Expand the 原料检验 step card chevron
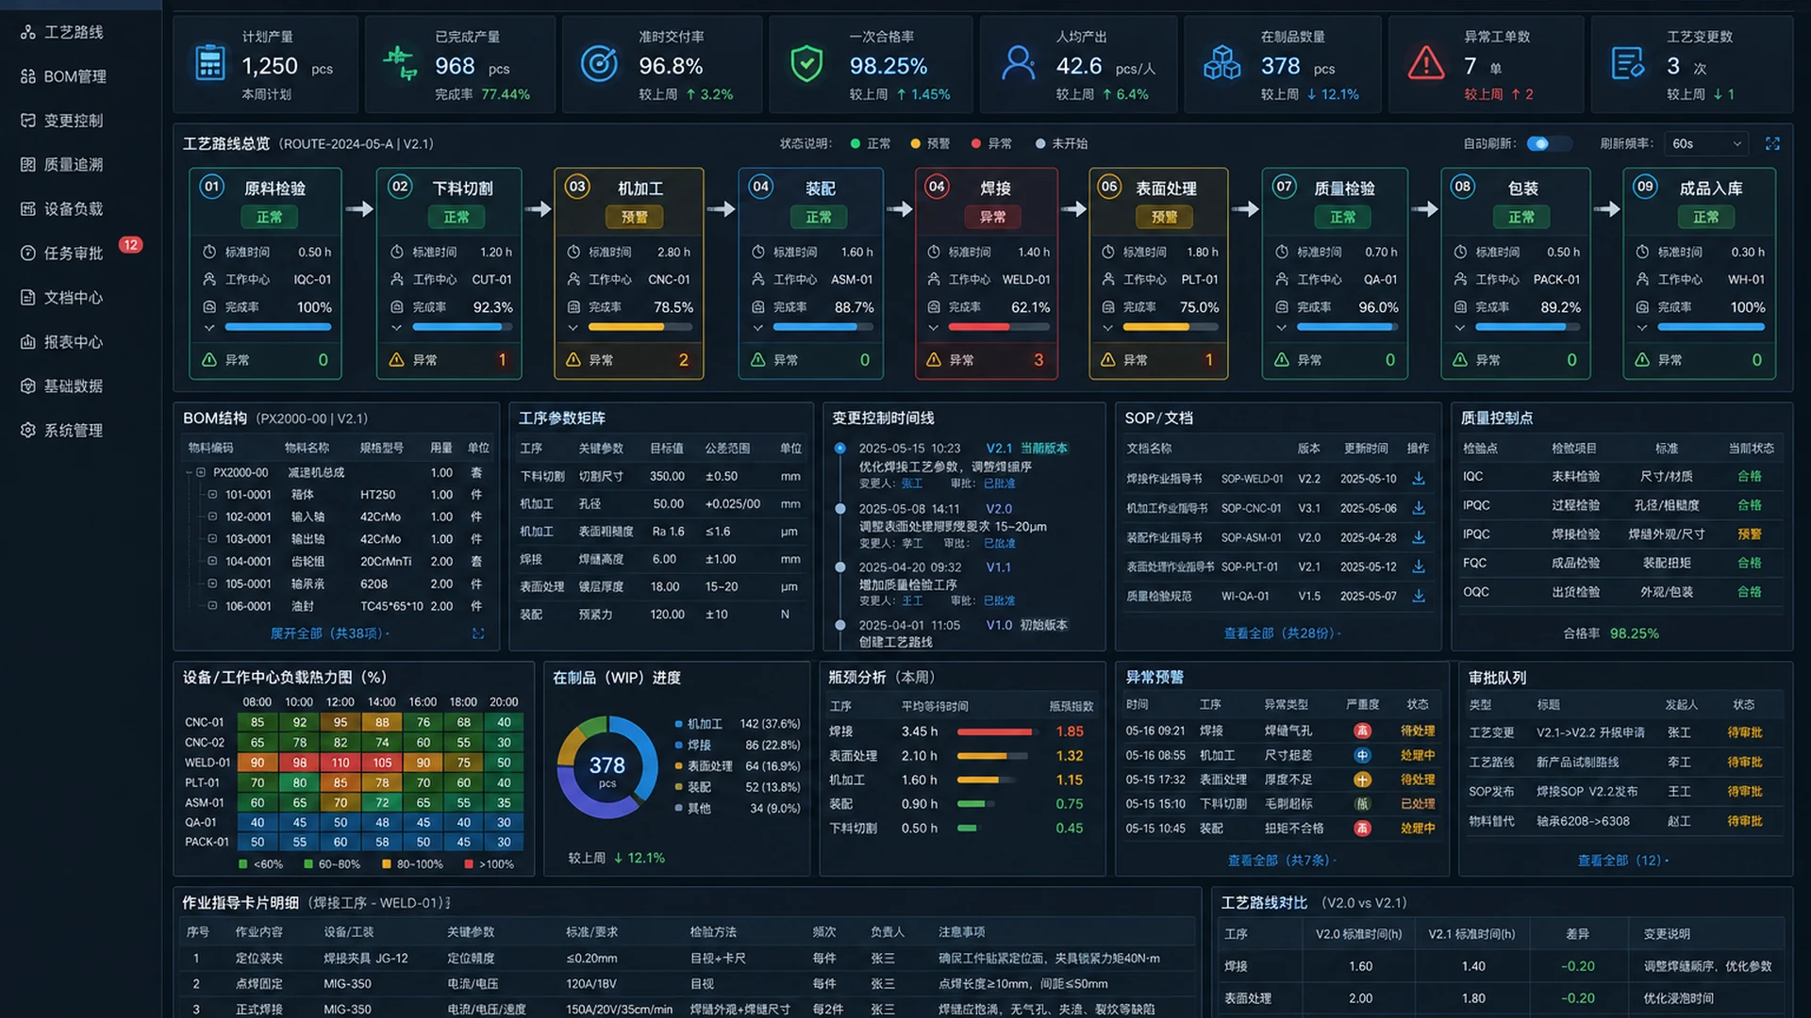This screenshot has width=1811, height=1018. 209,328
